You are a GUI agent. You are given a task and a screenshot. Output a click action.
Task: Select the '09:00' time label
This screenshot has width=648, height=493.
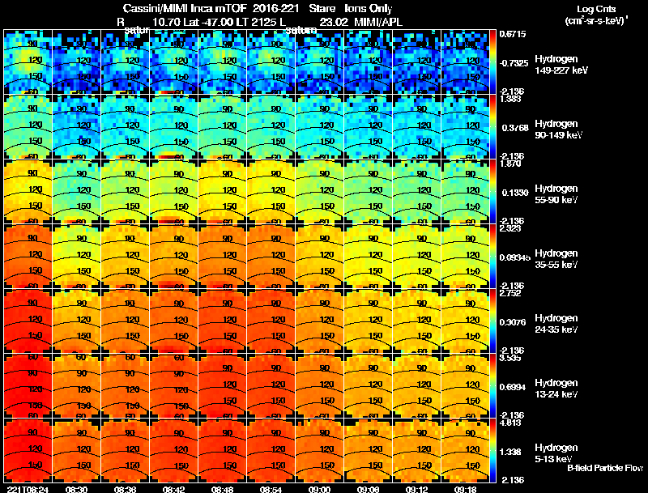click(319, 489)
